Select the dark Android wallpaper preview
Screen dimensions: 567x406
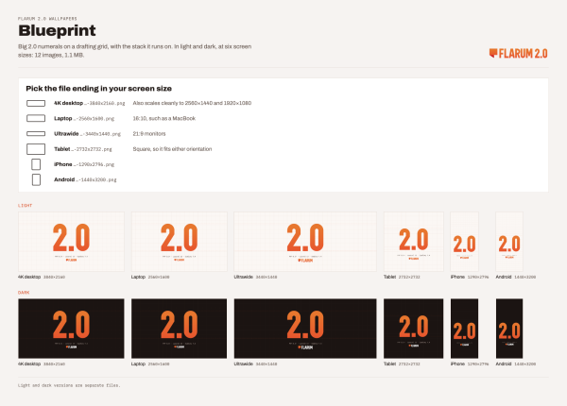pos(509,329)
